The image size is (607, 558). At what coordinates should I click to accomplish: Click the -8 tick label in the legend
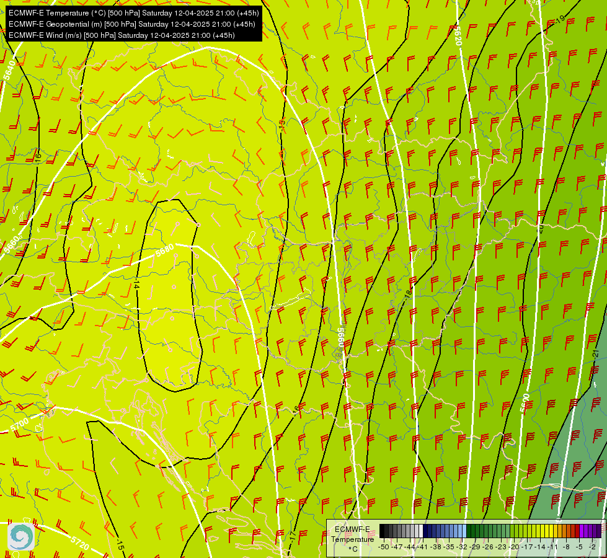pos(566,547)
